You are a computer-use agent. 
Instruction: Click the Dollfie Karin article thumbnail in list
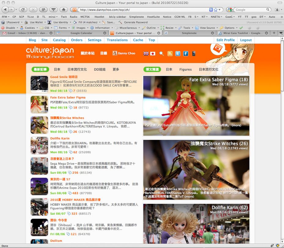pos(39,146)
